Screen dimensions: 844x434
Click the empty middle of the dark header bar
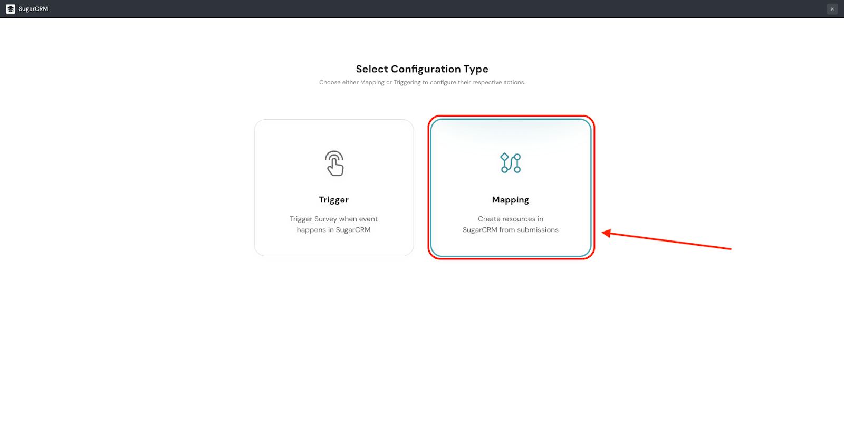point(422,9)
